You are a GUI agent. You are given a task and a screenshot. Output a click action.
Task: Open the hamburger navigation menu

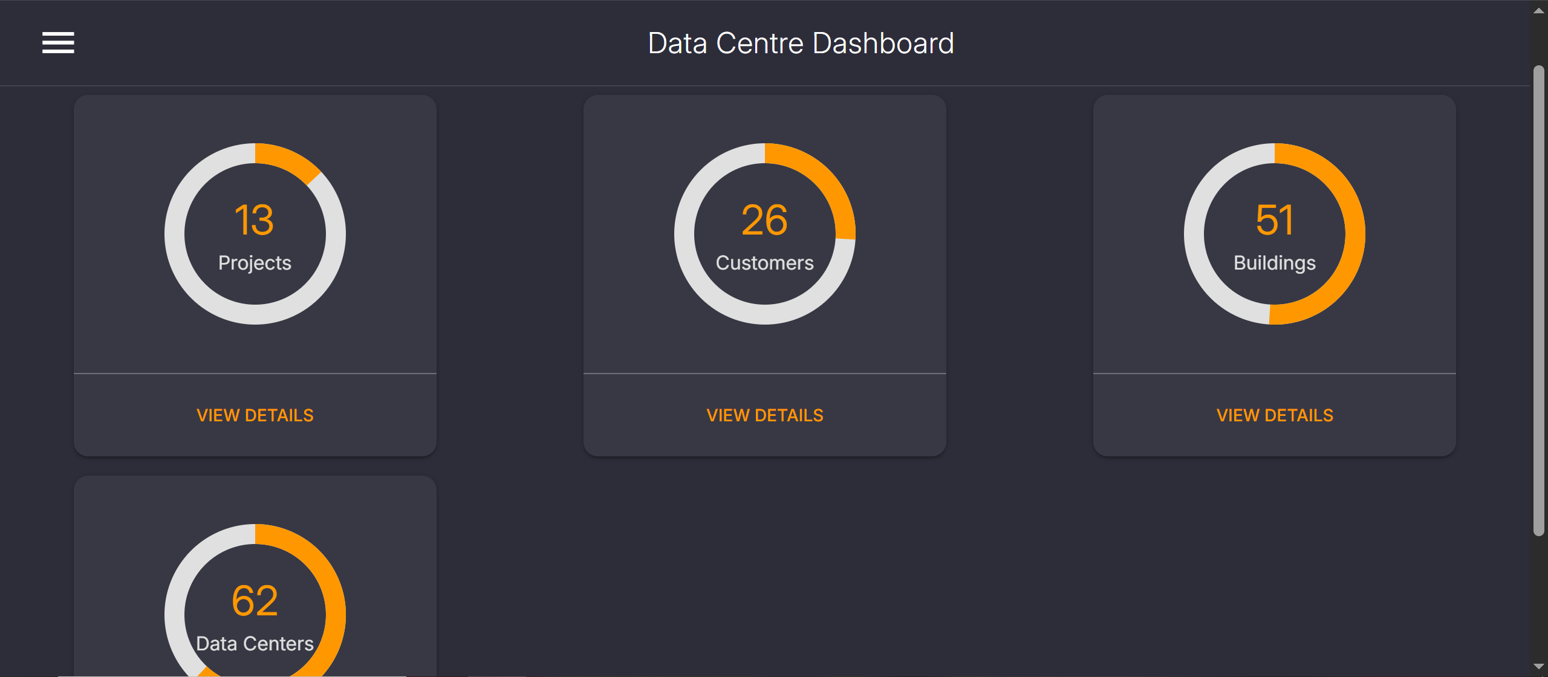click(x=58, y=43)
